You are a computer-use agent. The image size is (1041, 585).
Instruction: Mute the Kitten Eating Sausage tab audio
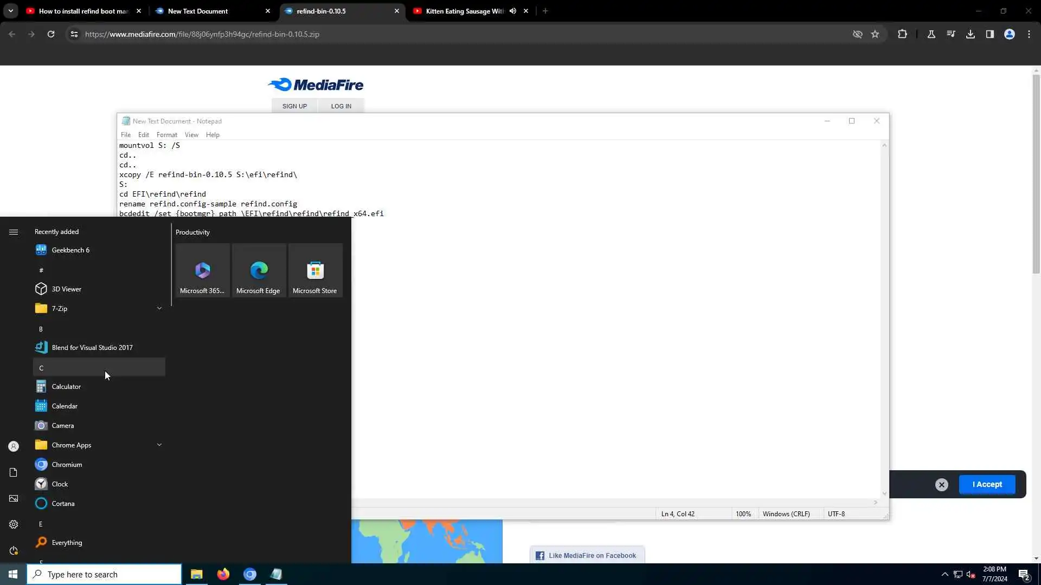click(x=513, y=11)
